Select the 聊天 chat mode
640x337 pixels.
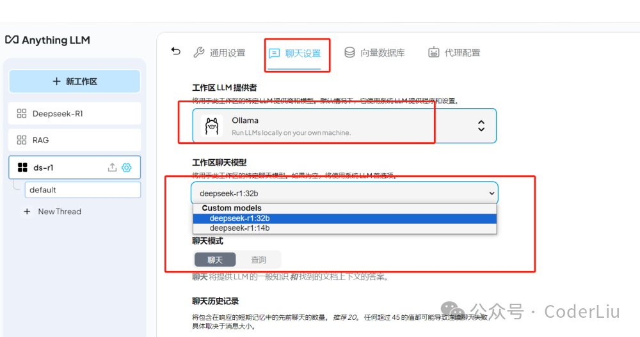215,260
